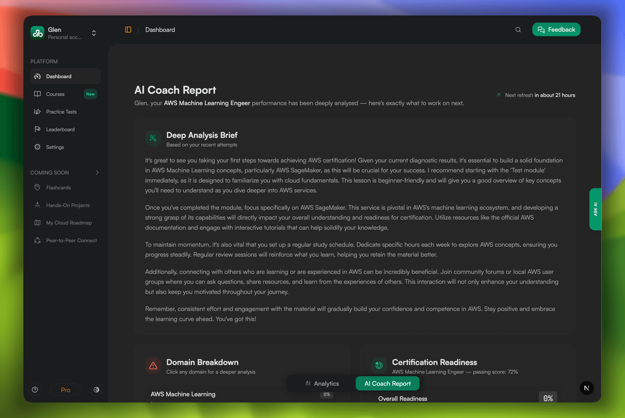The width and height of the screenshot is (625, 418).
Task: Open the AWS Machine Learning domain row
Action: (x=242, y=394)
